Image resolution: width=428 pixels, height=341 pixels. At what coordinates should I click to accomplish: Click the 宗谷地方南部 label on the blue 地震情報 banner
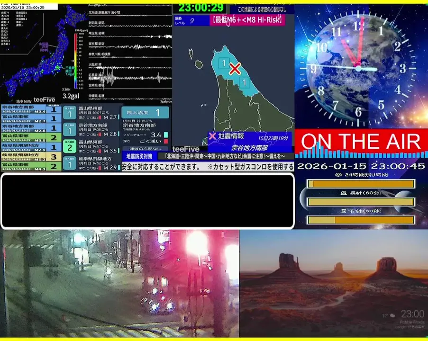tap(249, 148)
